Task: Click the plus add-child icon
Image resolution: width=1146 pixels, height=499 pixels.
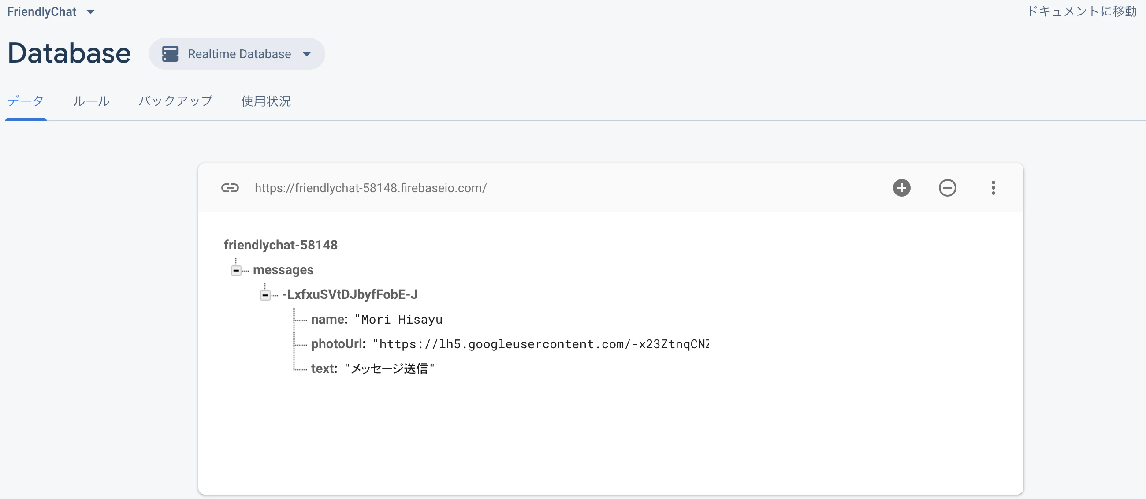Action: point(901,188)
